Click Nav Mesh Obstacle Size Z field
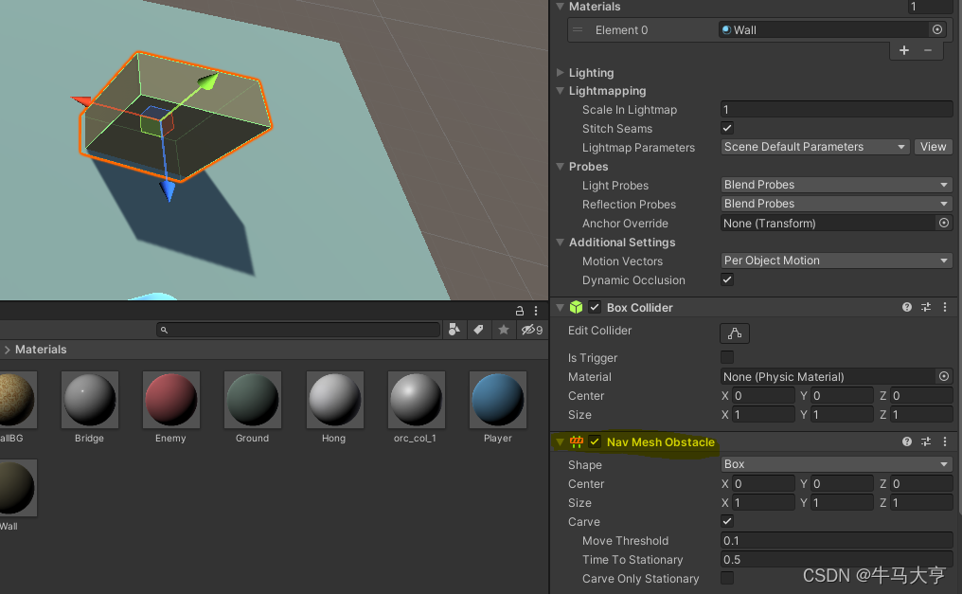Screen dimensions: 962x594 pos(921,502)
